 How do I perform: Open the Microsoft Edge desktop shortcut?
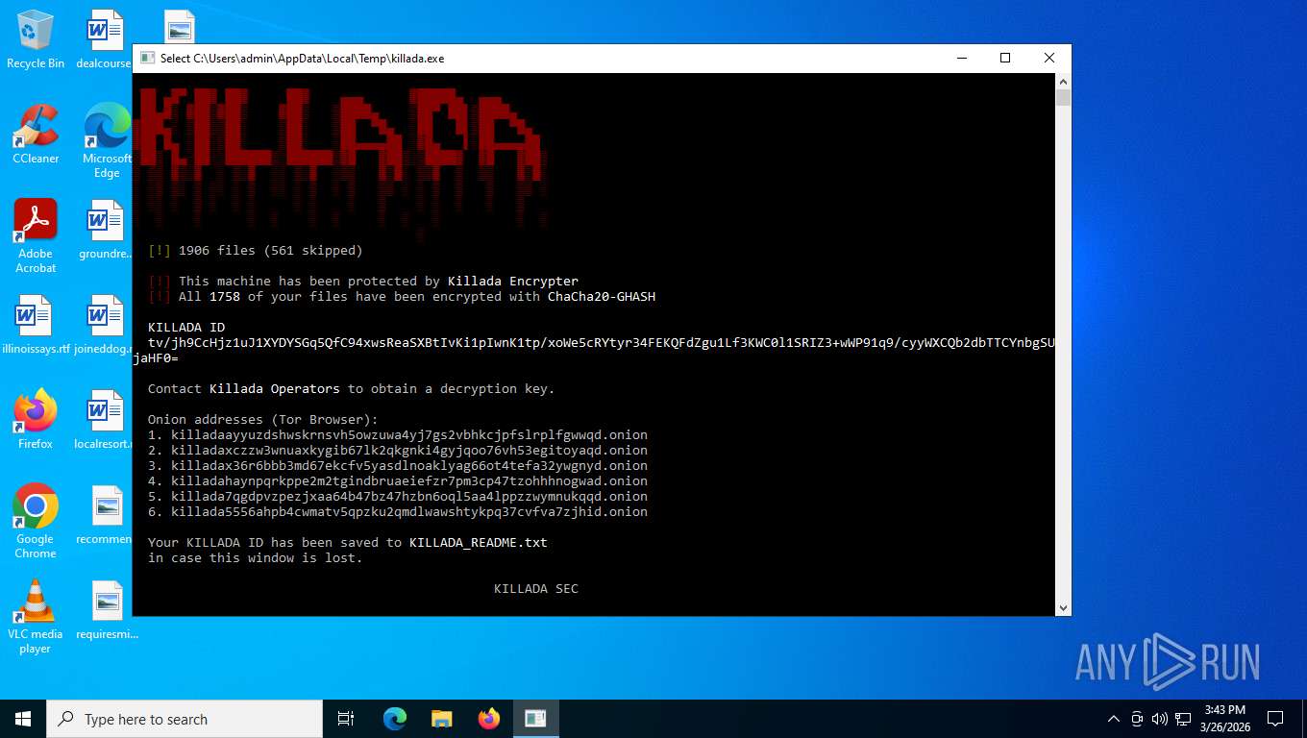pos(107,140)
